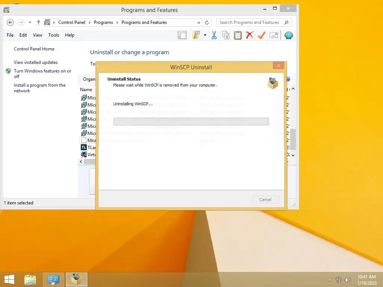383x287 pixels.
Task: Click the Paste clipboard icon
Action: tap(238, 35)
